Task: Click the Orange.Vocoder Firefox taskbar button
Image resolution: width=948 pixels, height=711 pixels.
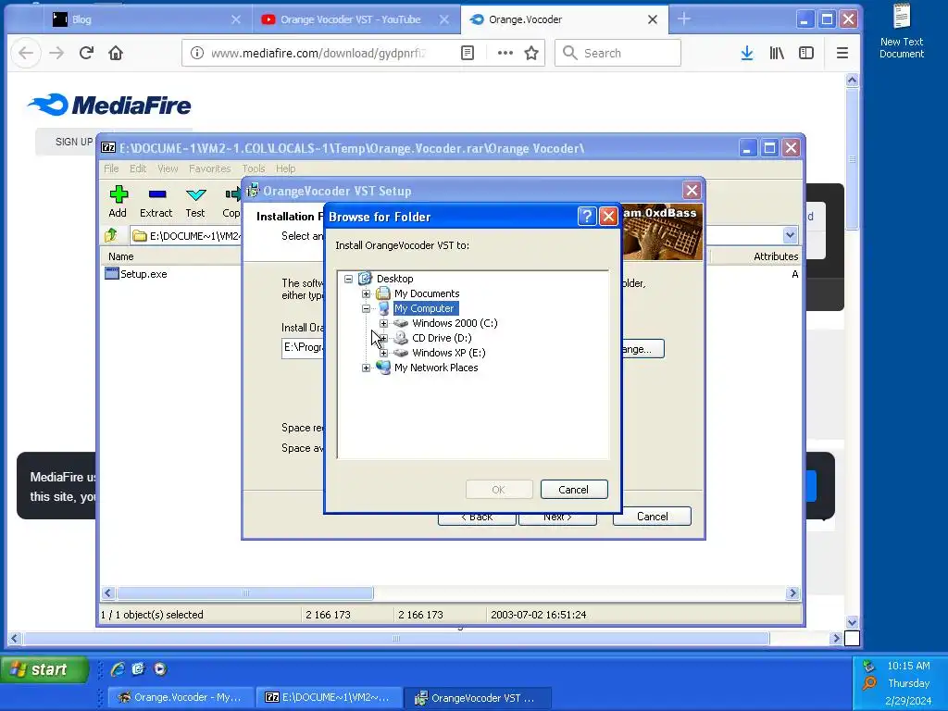Action: (x=181, y=698)
